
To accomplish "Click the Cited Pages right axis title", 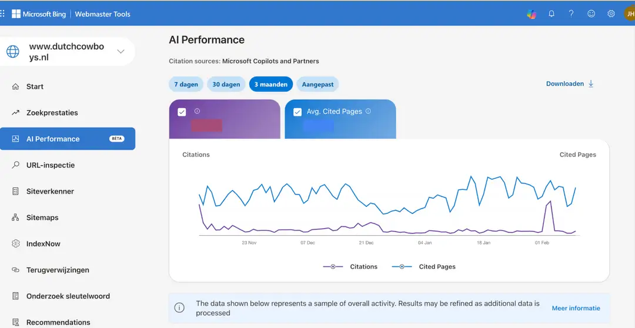I will coord(578,154).
